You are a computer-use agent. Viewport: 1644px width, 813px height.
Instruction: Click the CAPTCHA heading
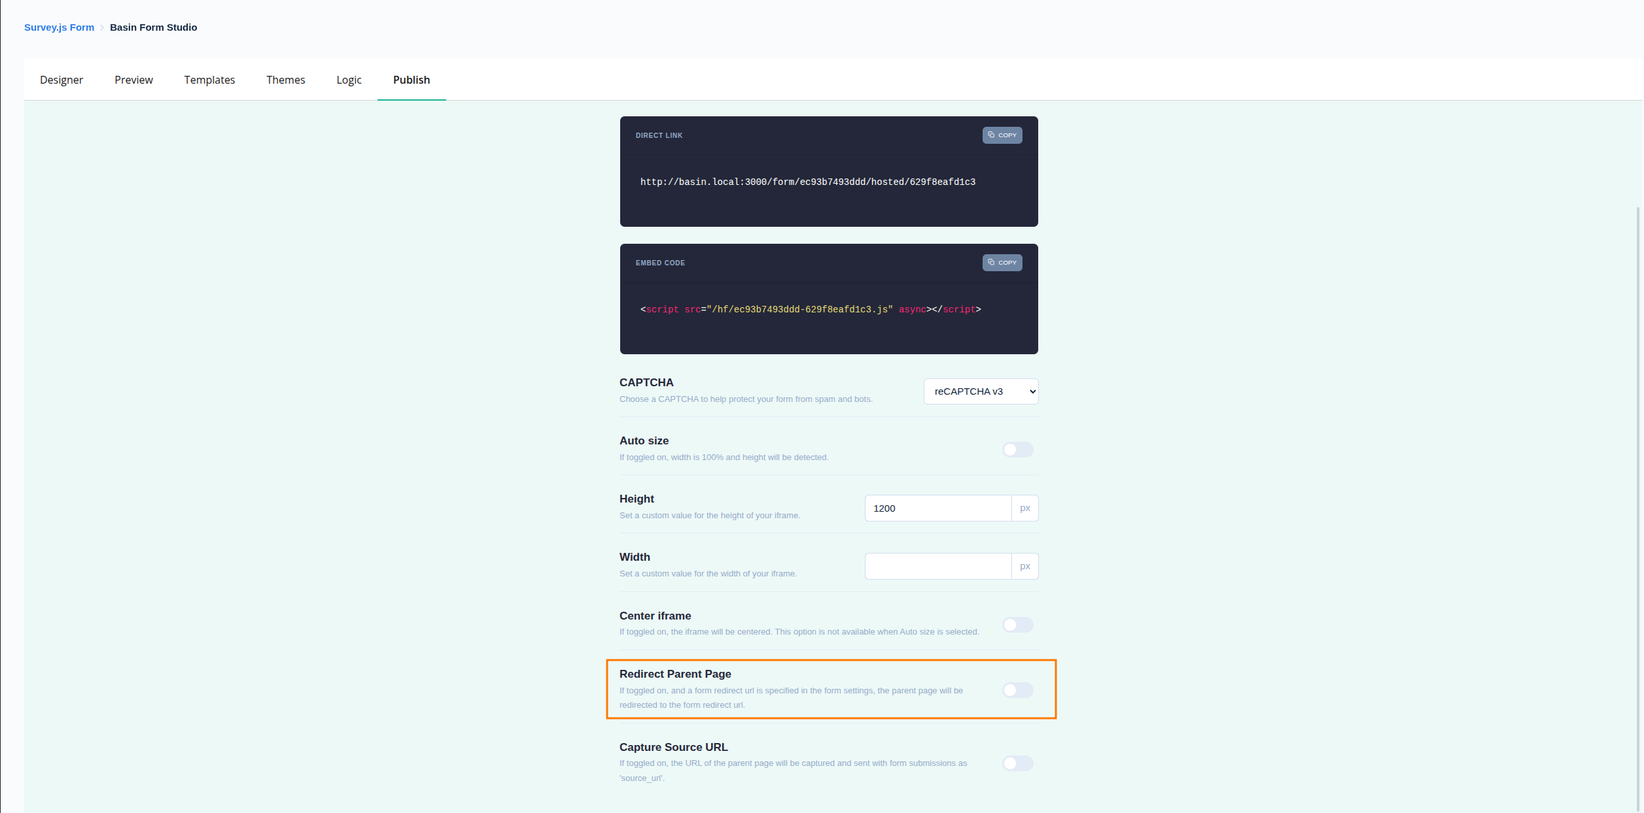point(646,382)
